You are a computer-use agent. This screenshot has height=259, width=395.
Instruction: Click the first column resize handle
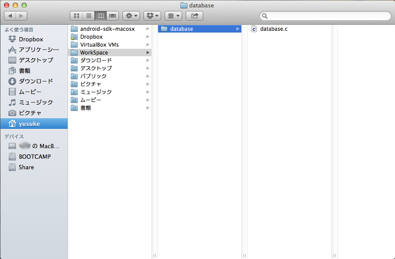(x=154, y=255)
